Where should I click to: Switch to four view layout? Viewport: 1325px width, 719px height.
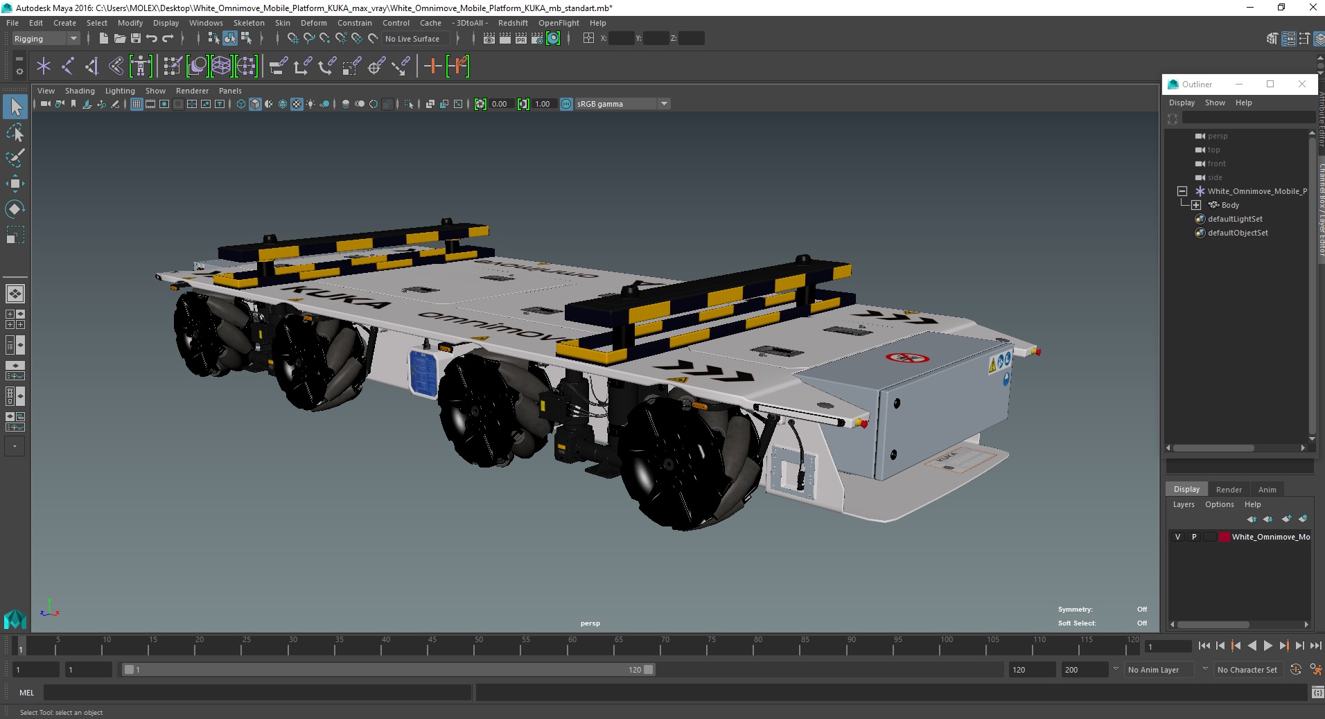pos(15,319)
